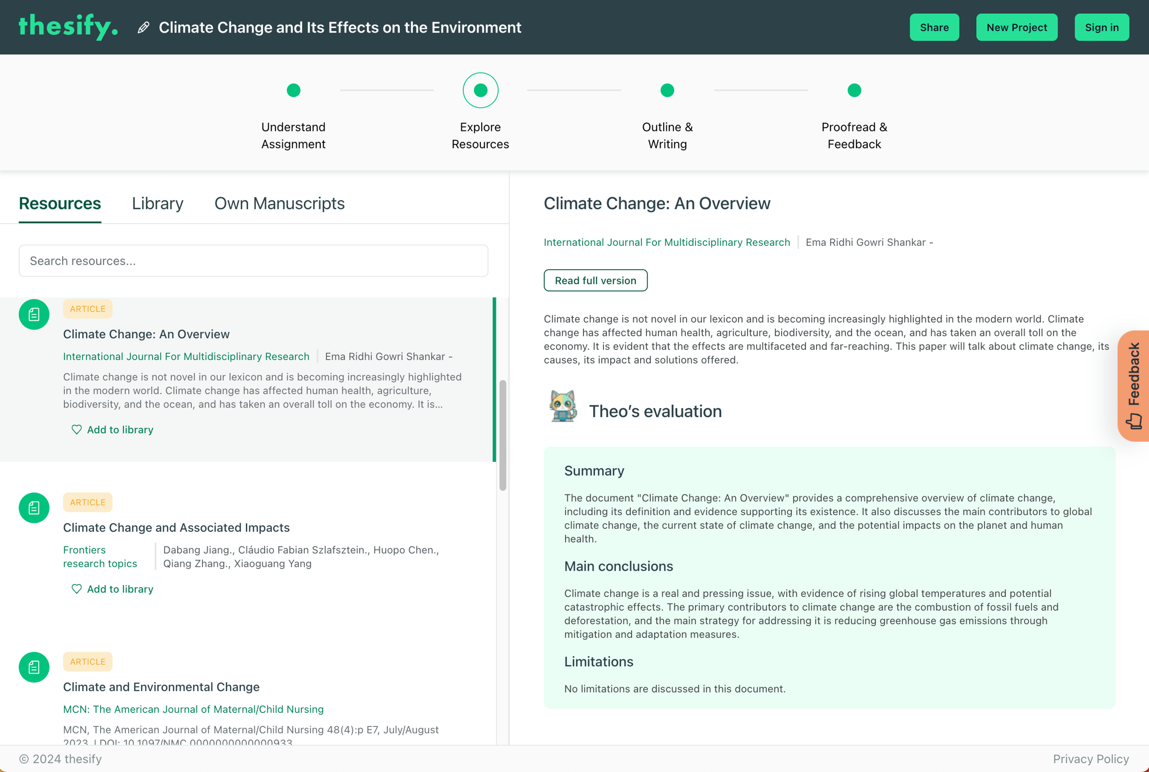Click the Proofread & Feedback step marker
Viewport: 1149px width, 772px height.
pyautogui.click(x=854, y=90)
